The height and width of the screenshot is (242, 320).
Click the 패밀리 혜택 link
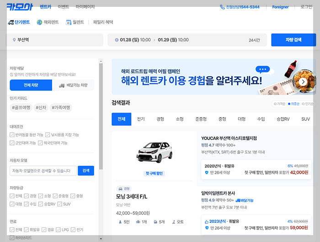[x=103, y=22]
